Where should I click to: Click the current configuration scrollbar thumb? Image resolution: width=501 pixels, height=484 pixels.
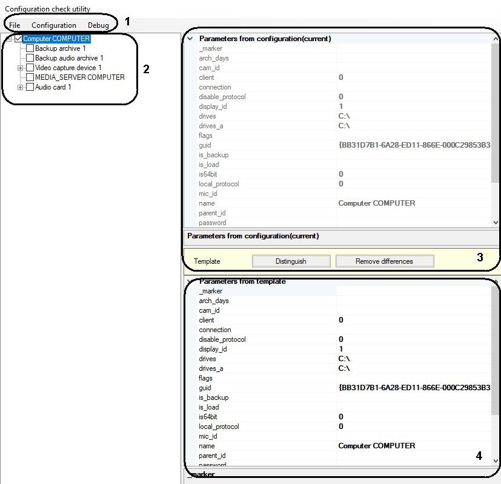pyautogui.click(x=496, y=113)
